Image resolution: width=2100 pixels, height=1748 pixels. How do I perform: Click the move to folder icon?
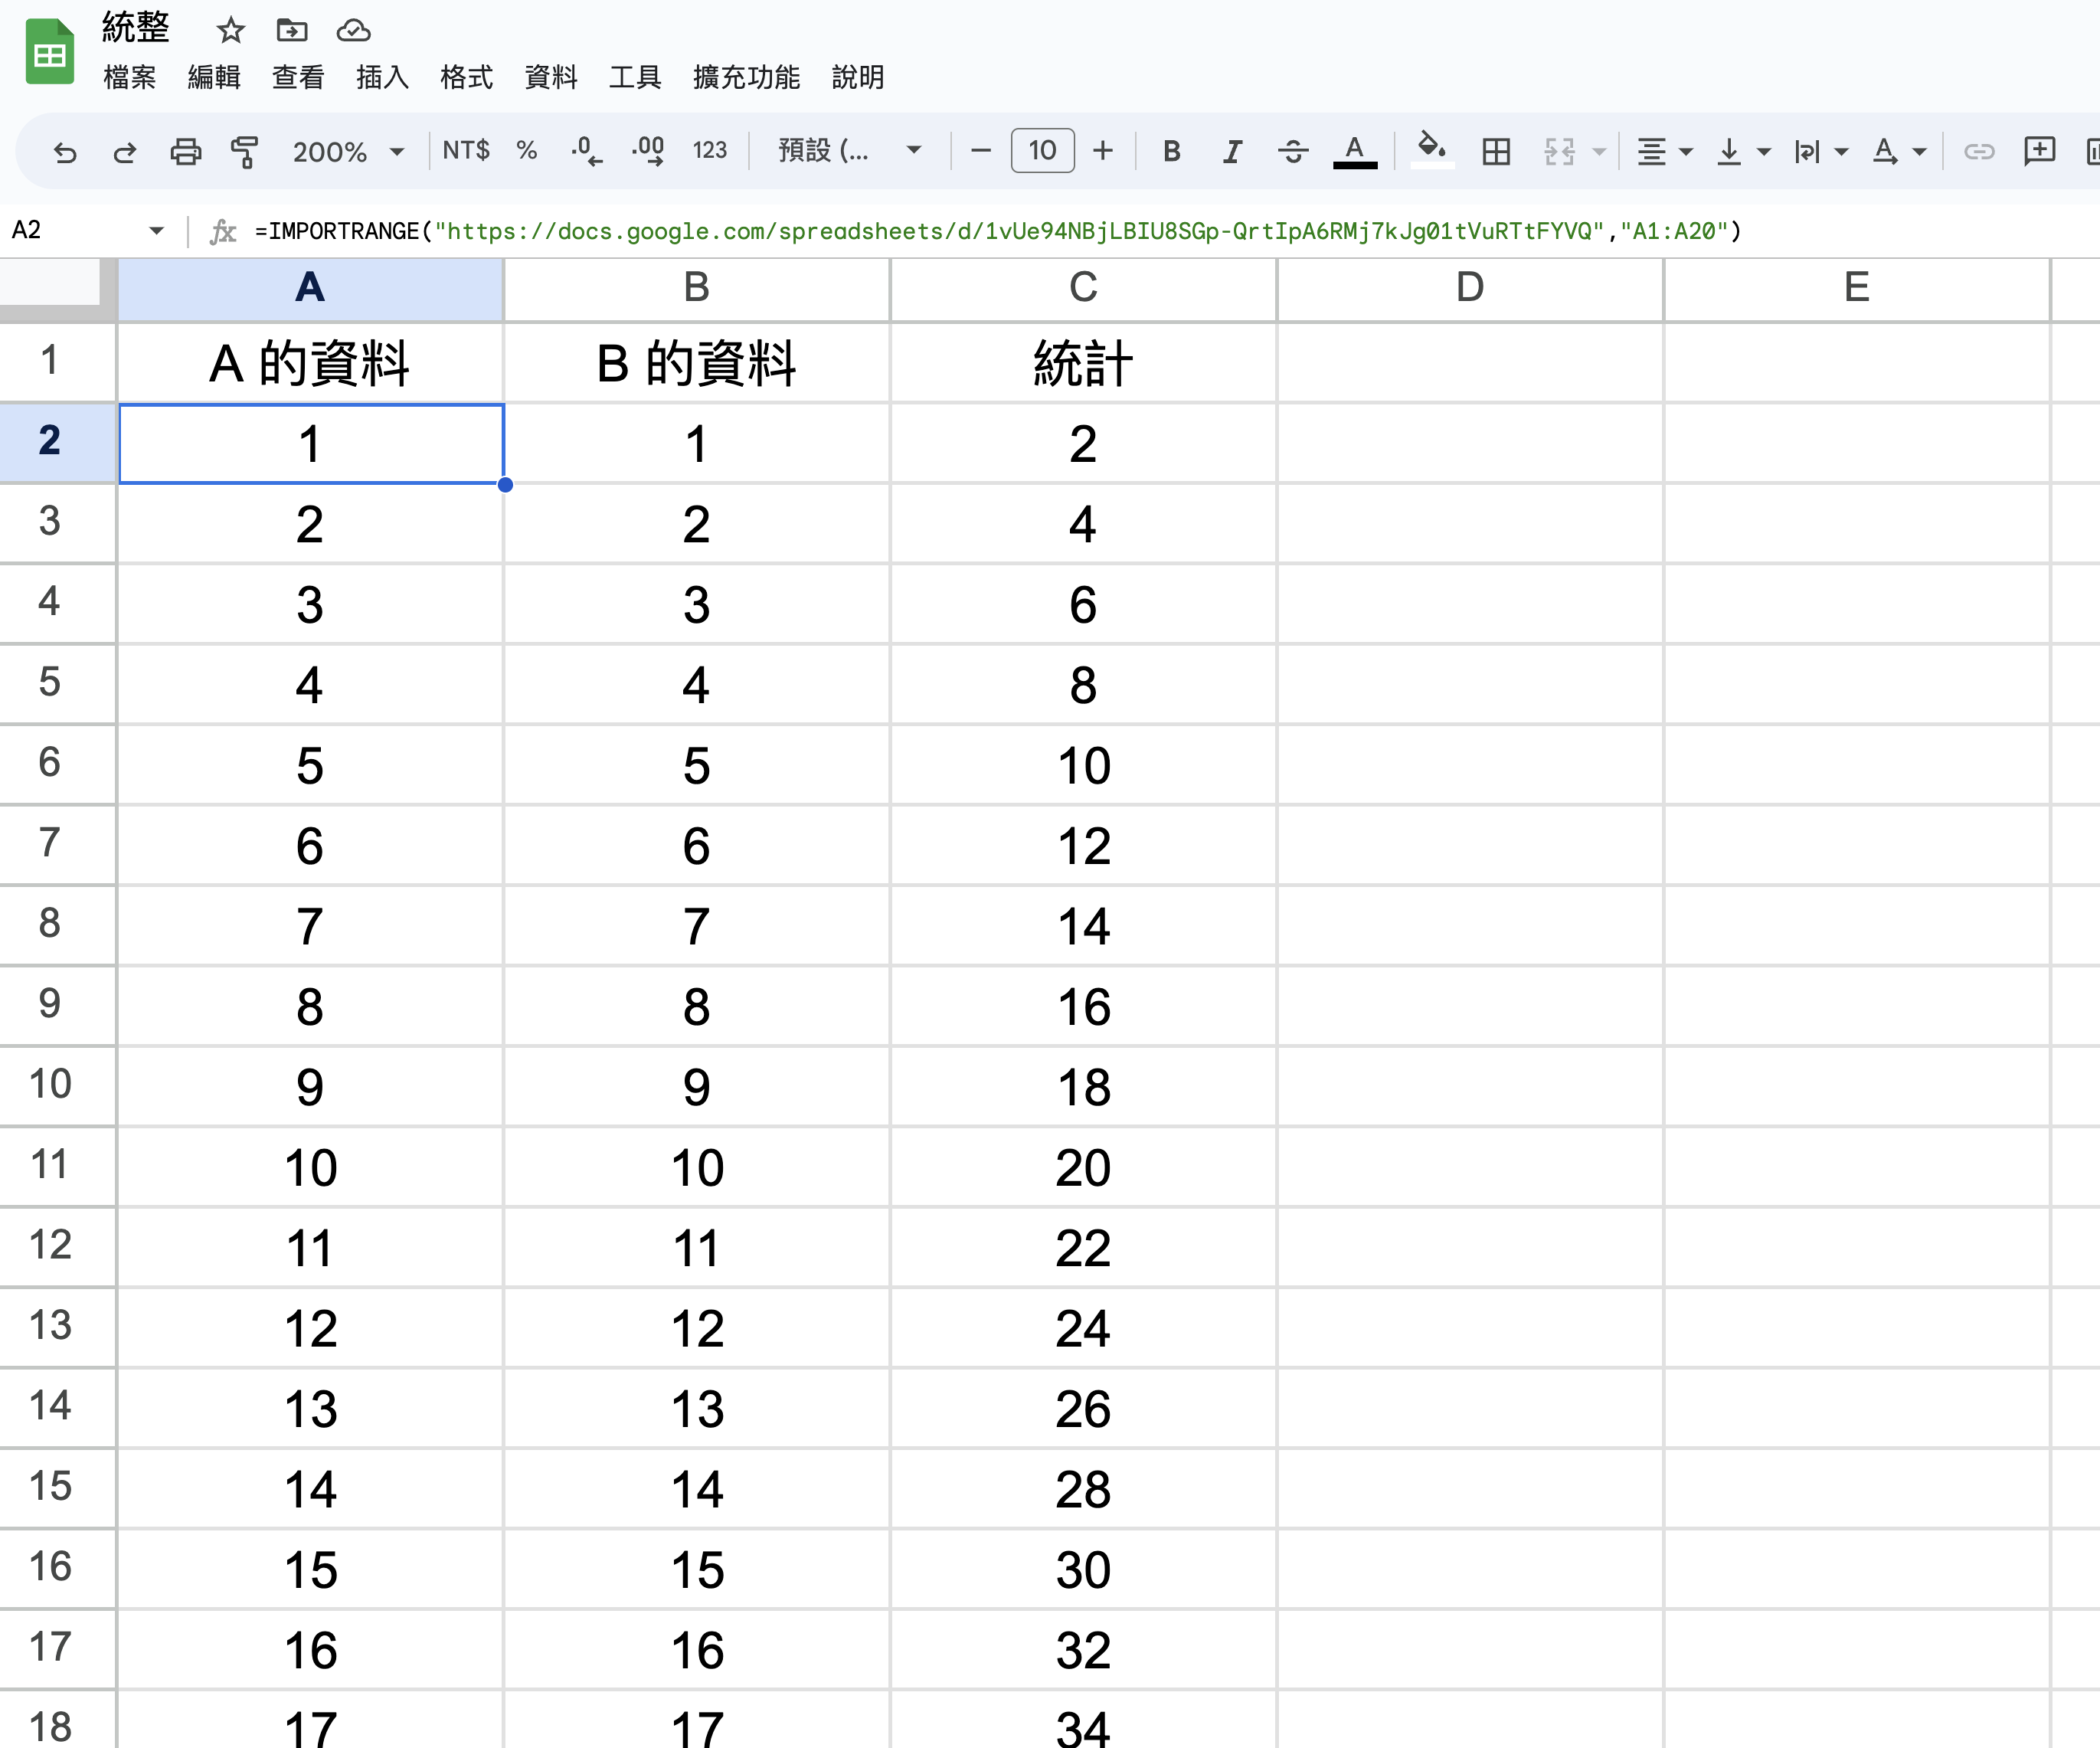coord(291,31)
